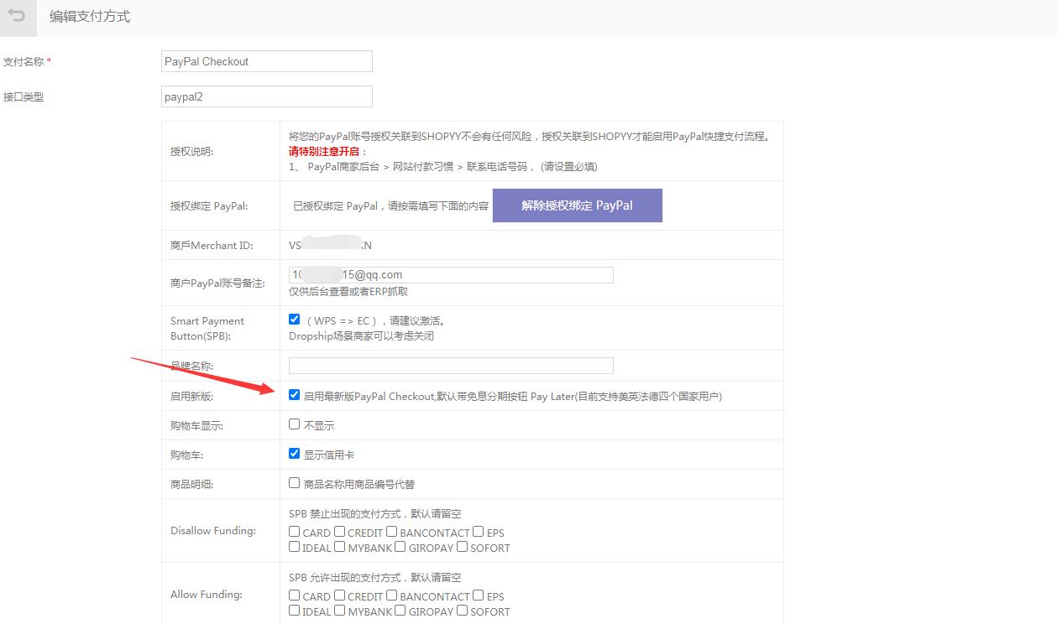
Task: Check BANCONTACT under Allow Funding
Action: [391, 595]
